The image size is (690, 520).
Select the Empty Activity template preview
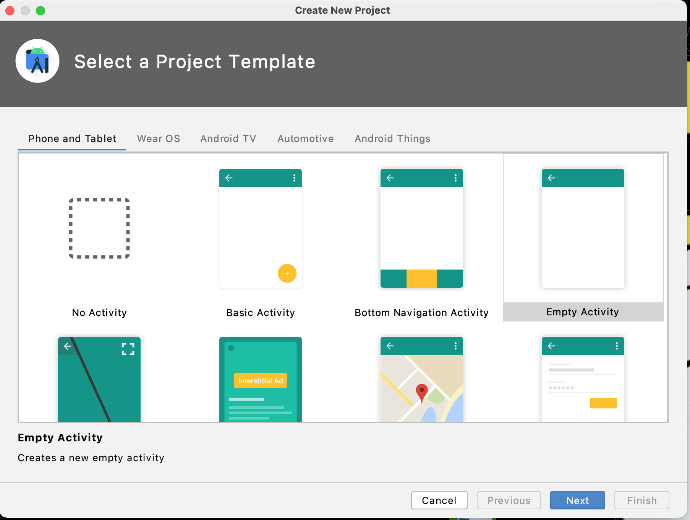coord(583,228)
